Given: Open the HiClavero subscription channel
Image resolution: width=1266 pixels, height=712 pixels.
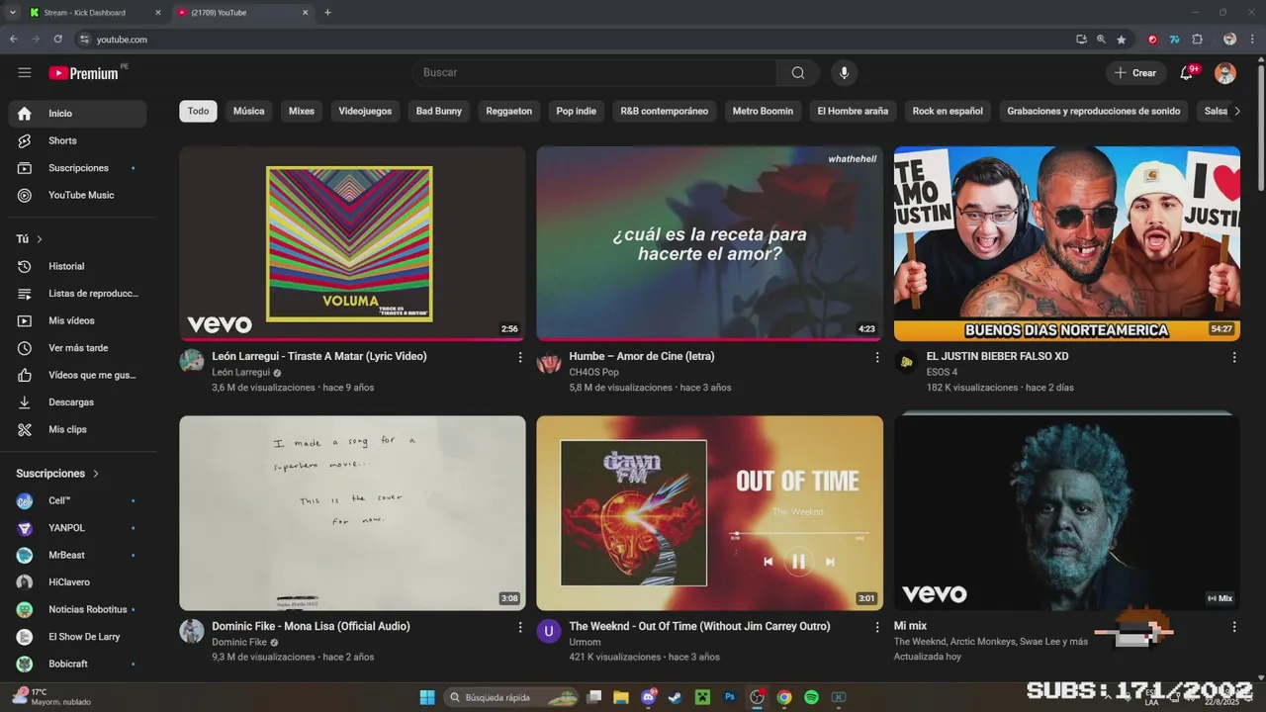Looking at the screenshot, I should pos(77,582).
